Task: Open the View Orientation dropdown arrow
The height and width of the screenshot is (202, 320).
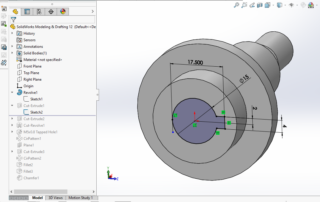Action: coord(273,5)
